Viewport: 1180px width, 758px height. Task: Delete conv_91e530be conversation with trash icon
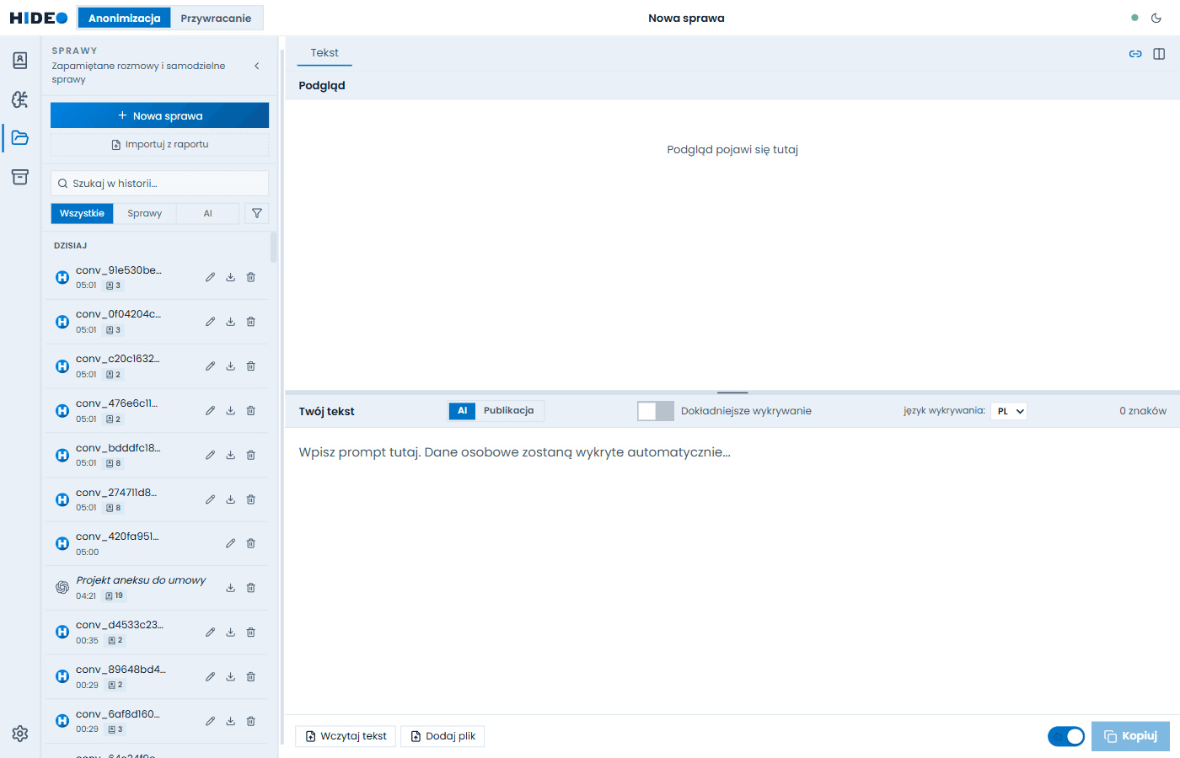click(x=250, y=277)
